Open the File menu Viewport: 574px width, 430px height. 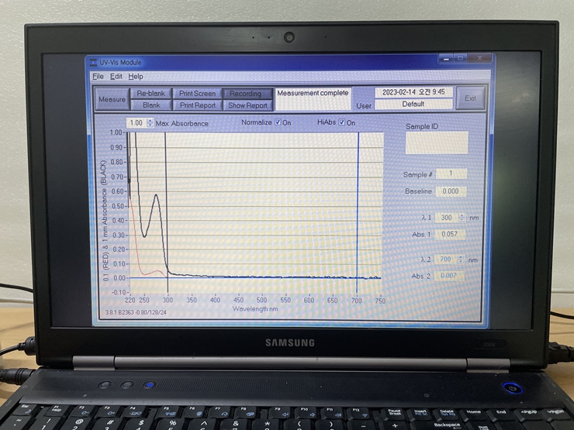click(98, 77)
